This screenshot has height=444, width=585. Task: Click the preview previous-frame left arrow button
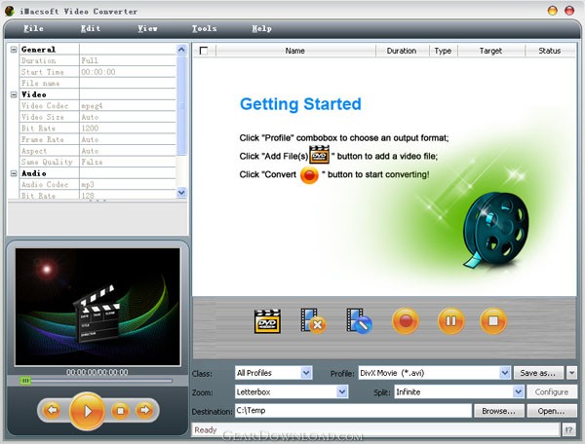click(52, 410)
